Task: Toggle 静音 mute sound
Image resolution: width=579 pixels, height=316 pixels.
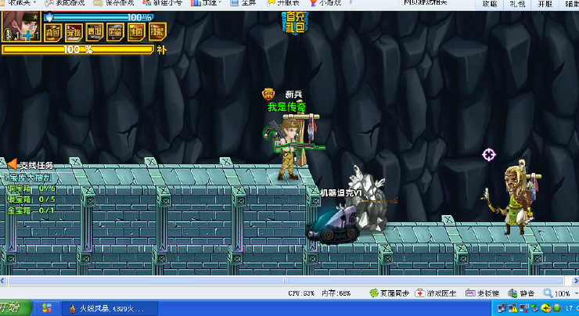Action: pos(521,293)
